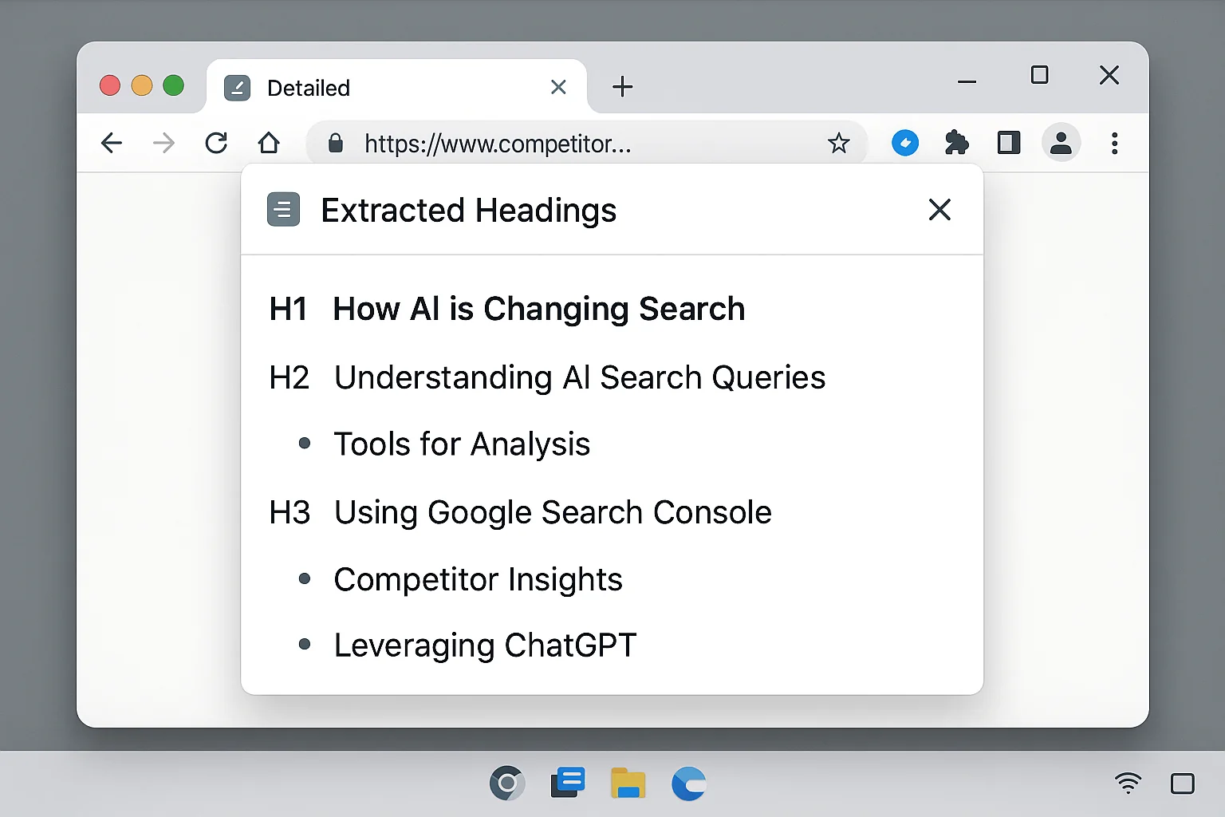Open the side panel icon in the toolbar
The image size is (1225, 817).
pos(1008,143)
